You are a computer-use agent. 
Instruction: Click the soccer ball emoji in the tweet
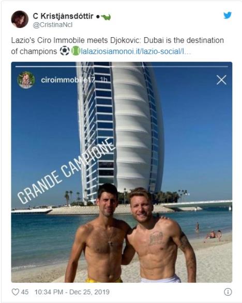pos(65,51)
